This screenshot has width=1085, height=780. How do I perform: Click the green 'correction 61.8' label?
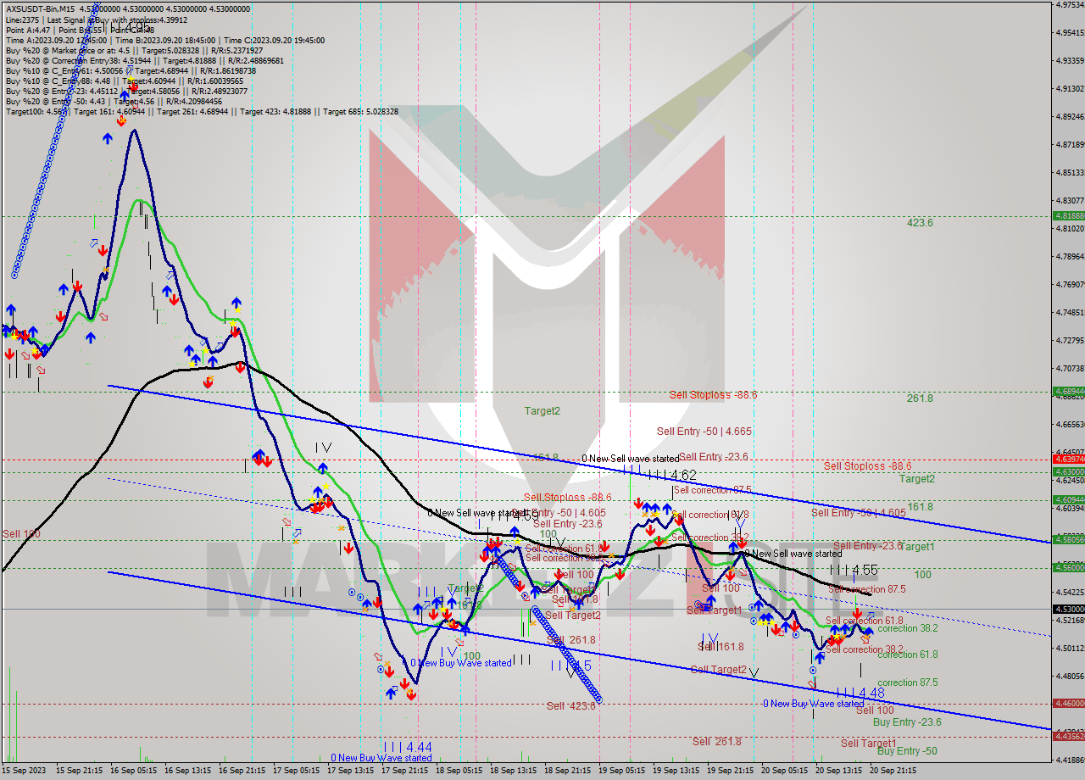pyautogui.click(x=907, y=655)
